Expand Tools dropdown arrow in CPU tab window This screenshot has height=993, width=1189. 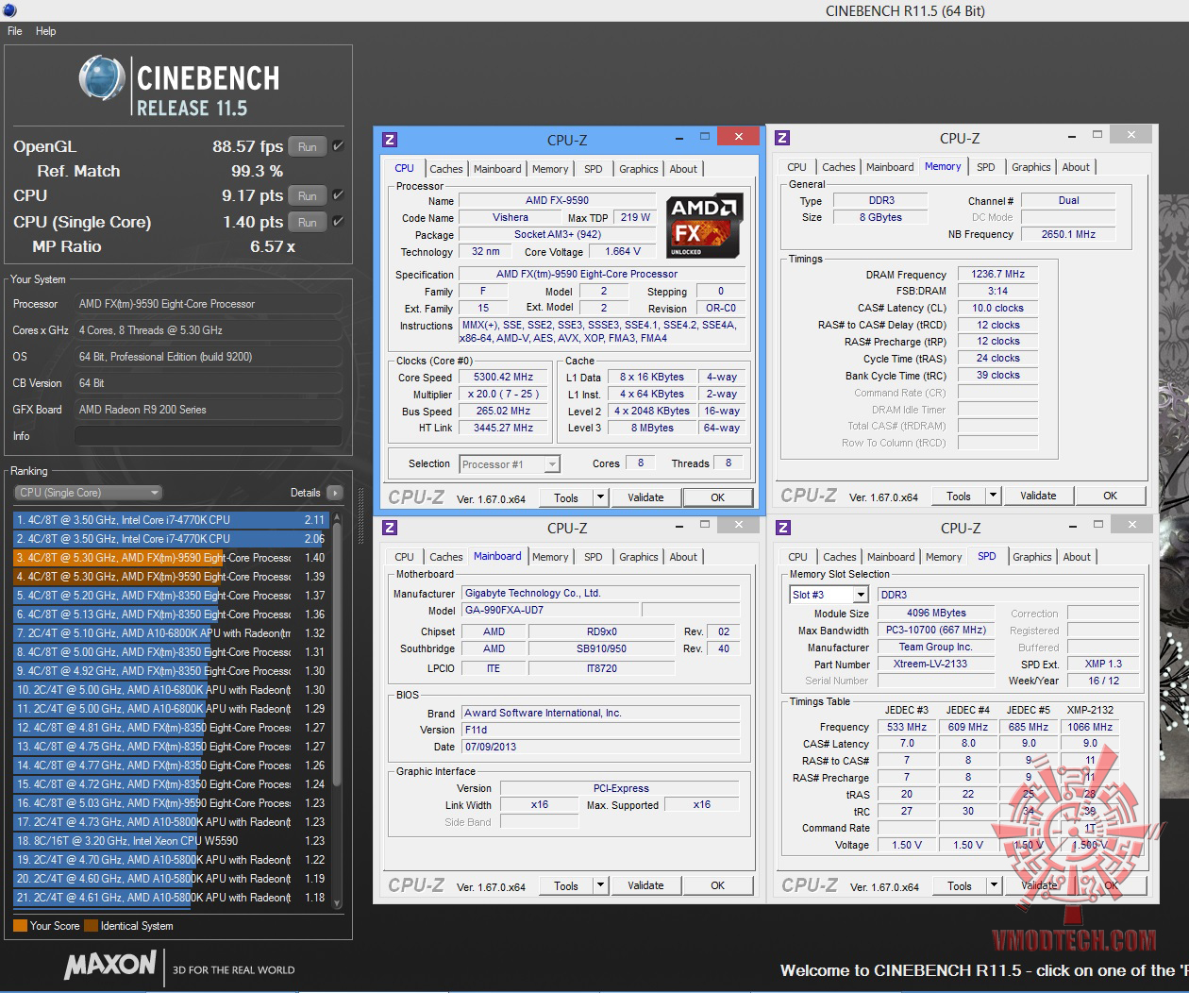click(599, 497)
